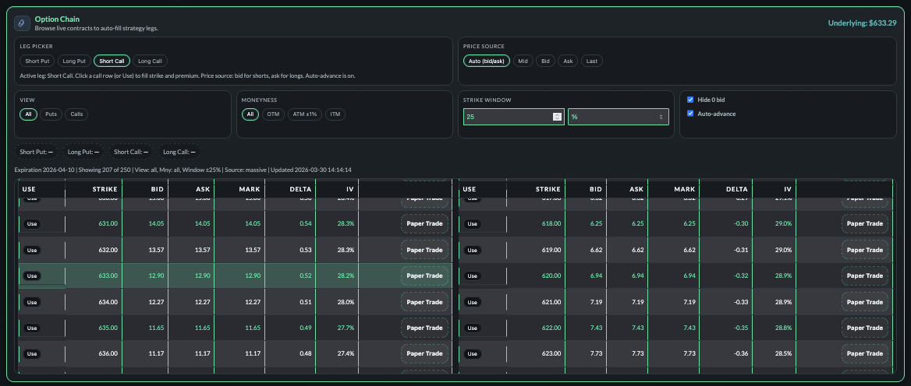The image size is (911, 386).
Task: Paper Trade the 632.00 call
Action: 425,250
